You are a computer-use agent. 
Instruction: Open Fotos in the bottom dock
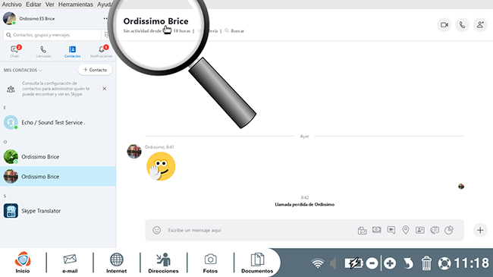click(x=210, y=263)
